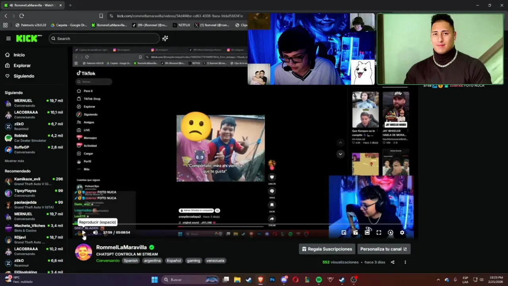Open NETFLIX bookmark
Screen dimensions: 508x286
point(181,25)
